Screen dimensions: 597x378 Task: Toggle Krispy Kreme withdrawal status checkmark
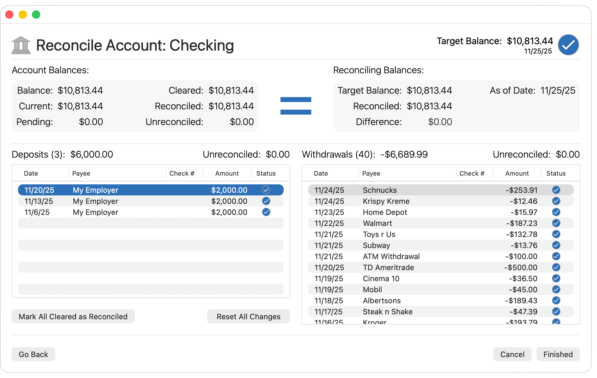556,201
